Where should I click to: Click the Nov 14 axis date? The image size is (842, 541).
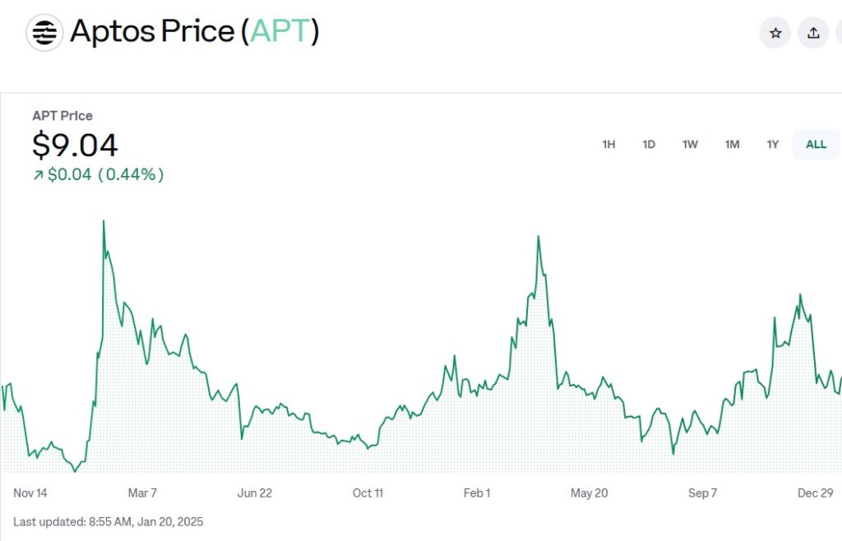click(30, 492)
